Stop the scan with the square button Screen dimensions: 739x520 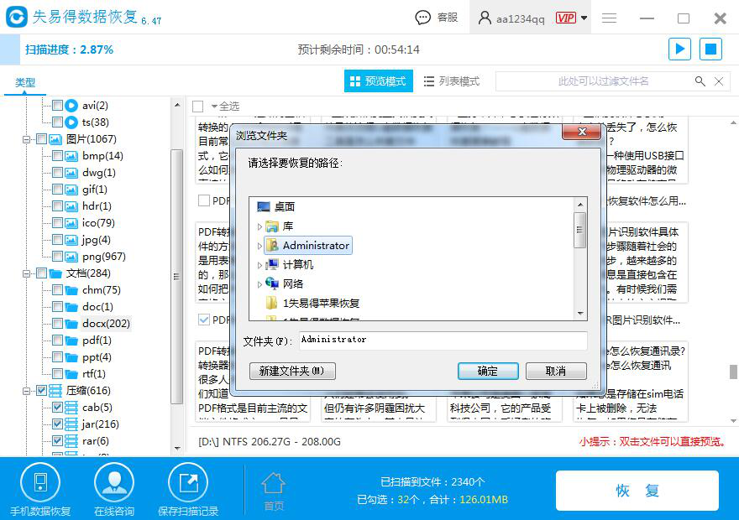click(710, 49)
